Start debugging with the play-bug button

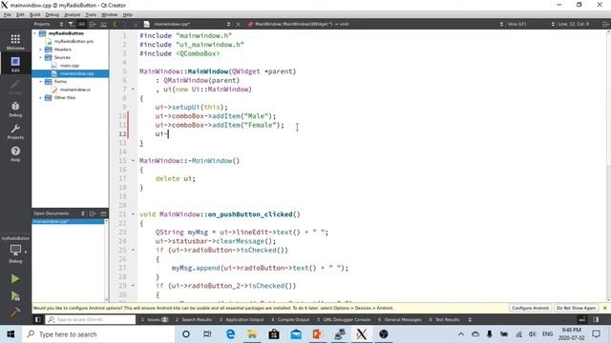(x=15, y=296)
